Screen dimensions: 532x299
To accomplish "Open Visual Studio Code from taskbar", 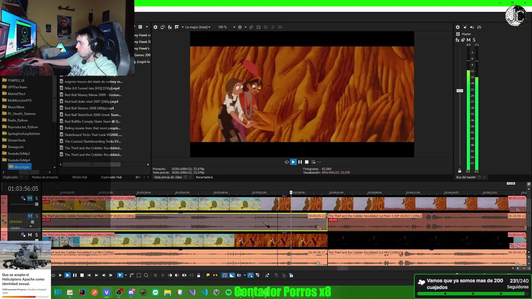I will pos(204,292).
